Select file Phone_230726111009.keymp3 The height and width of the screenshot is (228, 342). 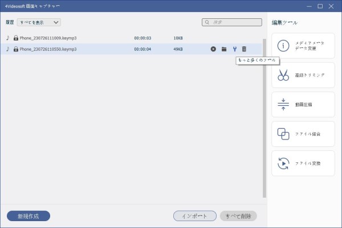(48, 38)
